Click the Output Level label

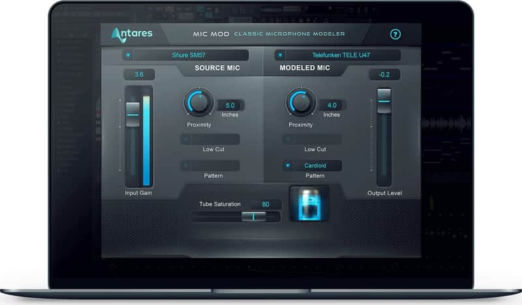[x=384, y=194]
